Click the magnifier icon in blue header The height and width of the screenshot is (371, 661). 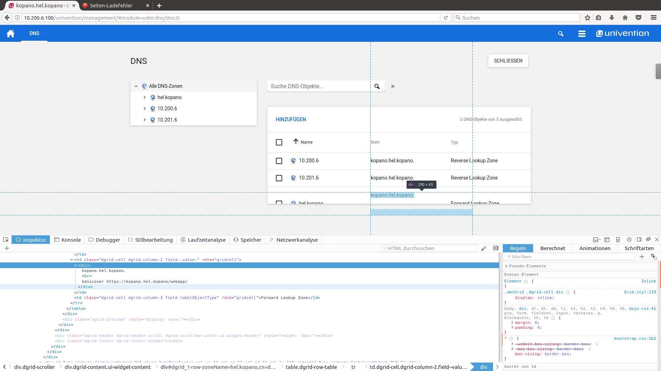[560, 34]
